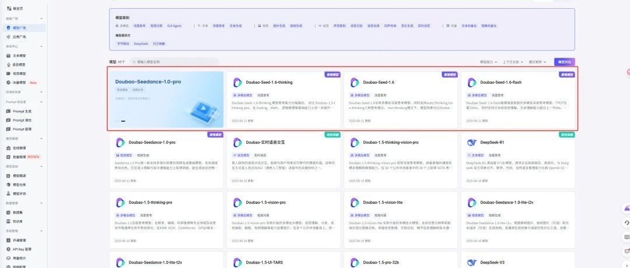This screenshot has width=630, height=268.
Task: Open 模型精调 in sidebar
Action: click(19, 176)
